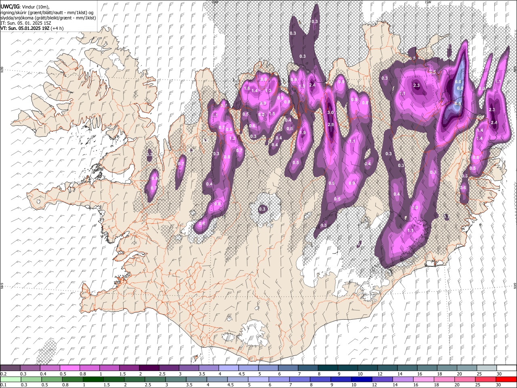
Task: Click the '0.1' label on the rain scale
Action: click(3, 385)
